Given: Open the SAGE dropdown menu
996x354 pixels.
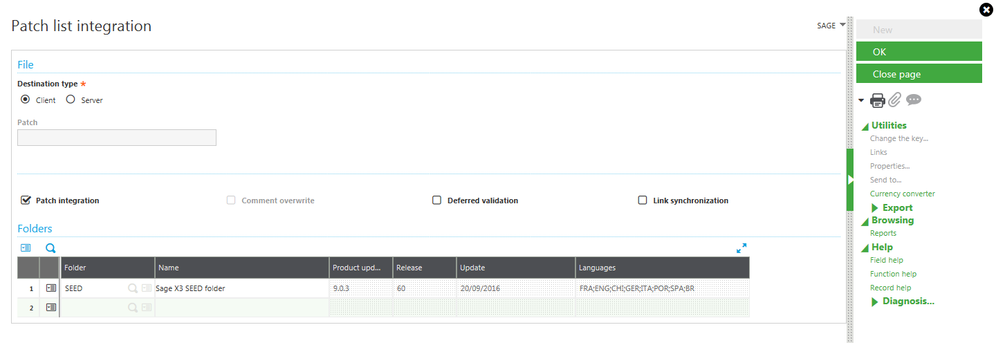Looking at the screenshot, I should (831, 26).
